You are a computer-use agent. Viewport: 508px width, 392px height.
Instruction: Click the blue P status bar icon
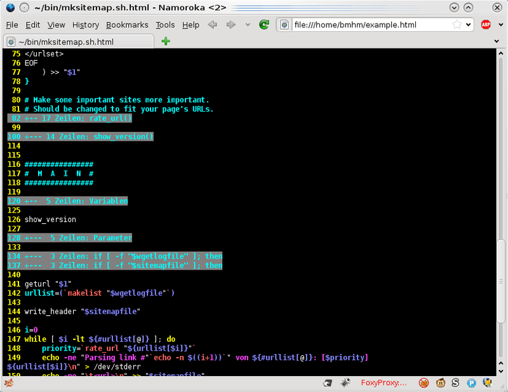[471, 383]
